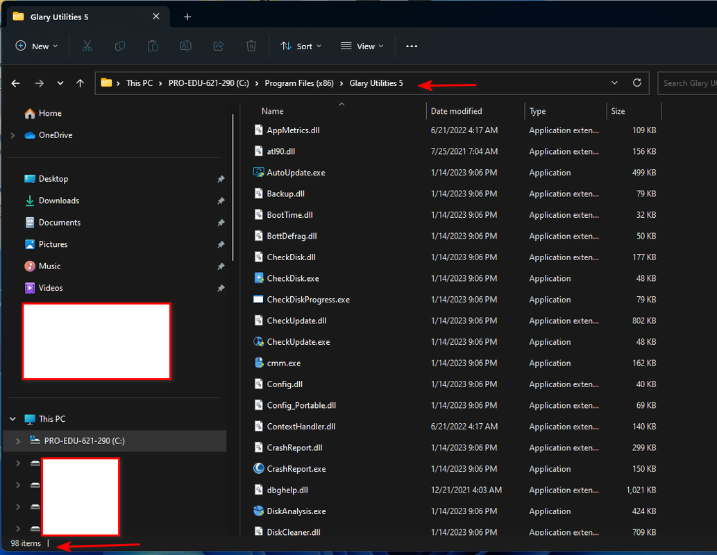Click the Copy icon in toolbar
717x555 pixels.
120,46
